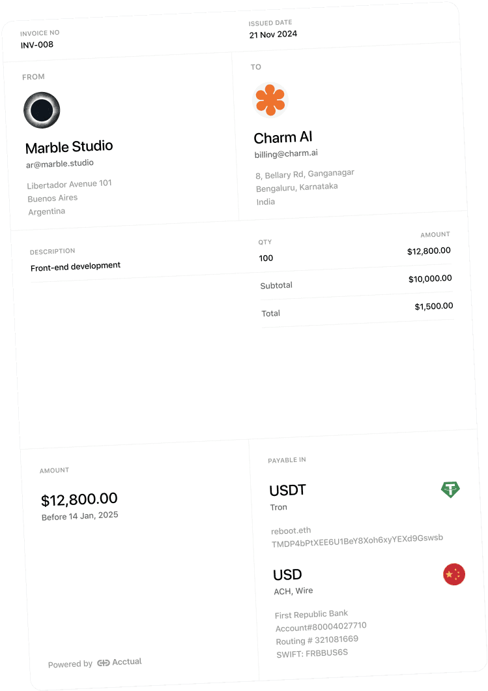Image resolution: width=488 pixels, height=691 pixels.
Task: Open the billing@charm.ai email link
Action: [x=286, y=154]
